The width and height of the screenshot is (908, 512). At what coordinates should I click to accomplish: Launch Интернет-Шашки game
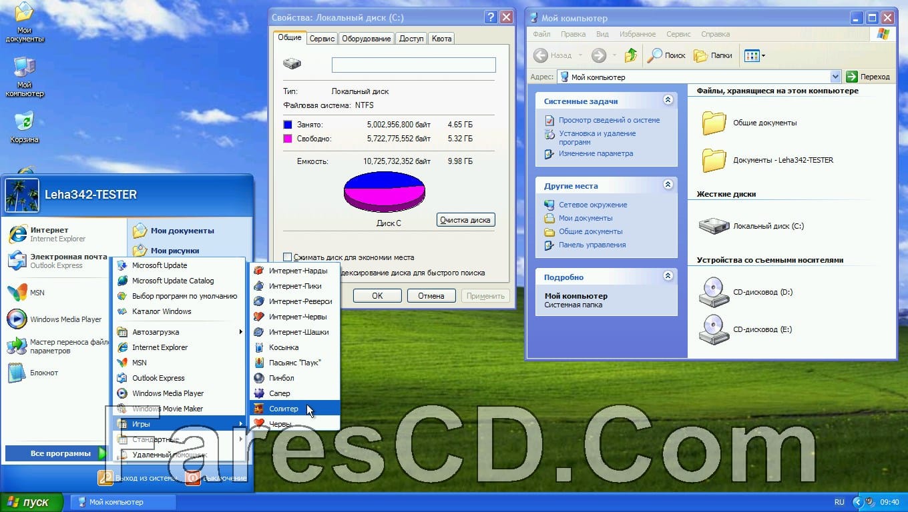point(295,332)
